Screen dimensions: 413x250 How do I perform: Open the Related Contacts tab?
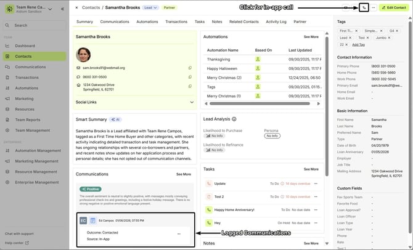(243, 22)
